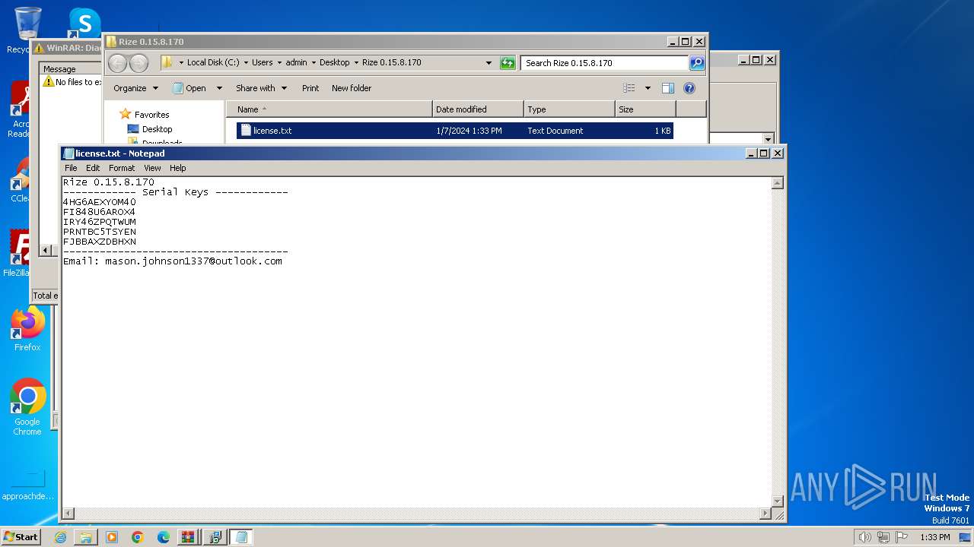This screenshot has height=547, width=974.
Task: Open the view options dropdown arrow
Action: click(648, 88)
